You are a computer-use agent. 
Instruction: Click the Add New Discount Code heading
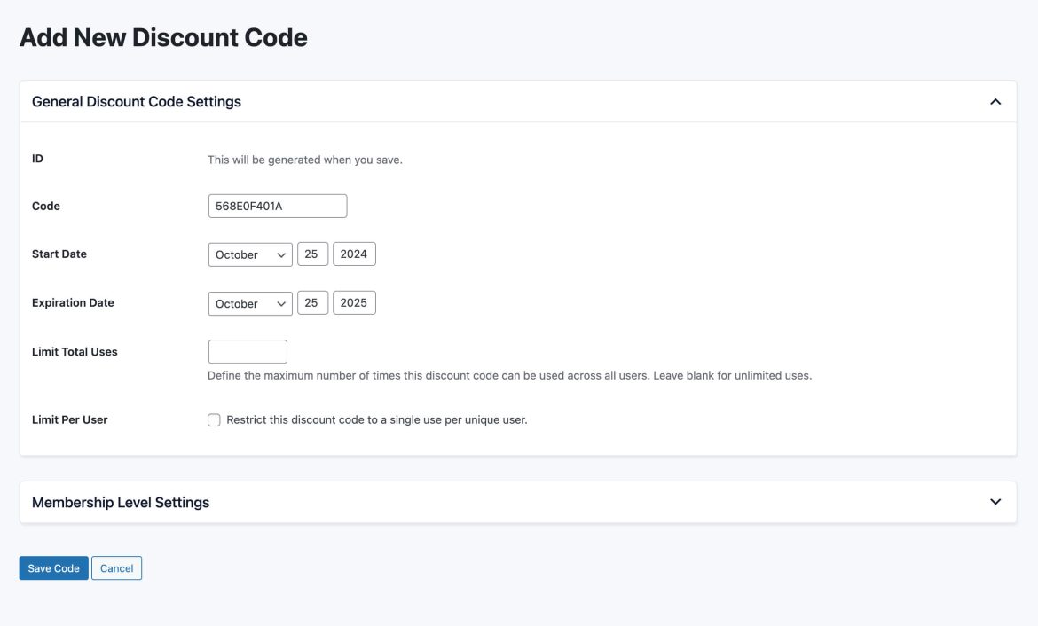(x=163, y=36)
